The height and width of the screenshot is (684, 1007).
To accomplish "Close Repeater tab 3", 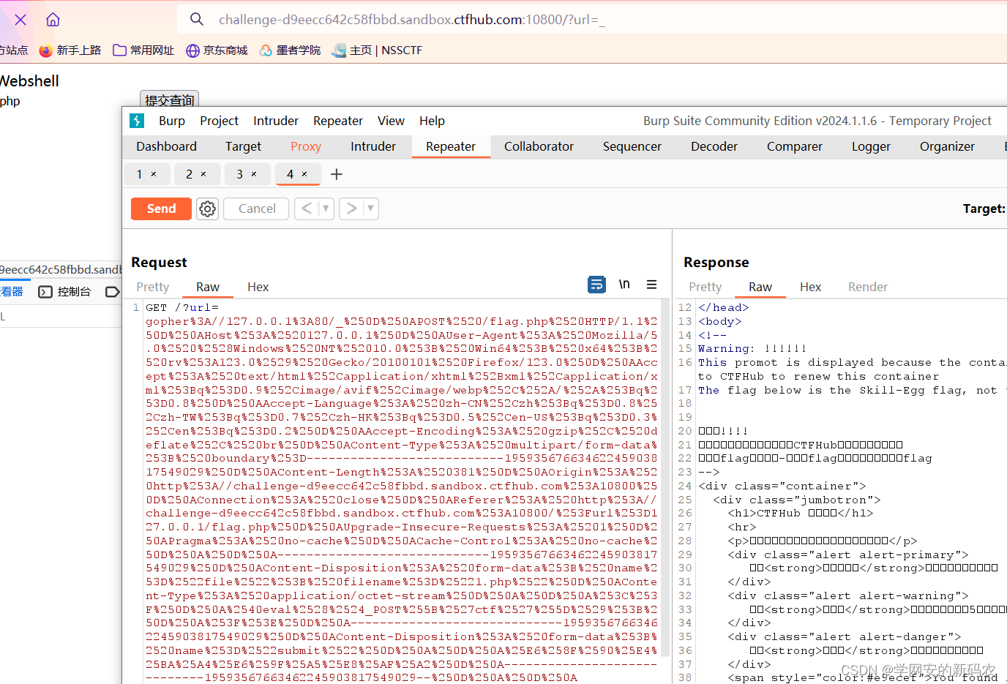I will [x=254, y=174].
